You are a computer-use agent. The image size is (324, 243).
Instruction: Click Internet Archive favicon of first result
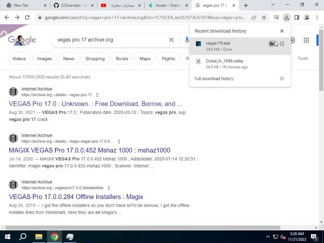13,92
